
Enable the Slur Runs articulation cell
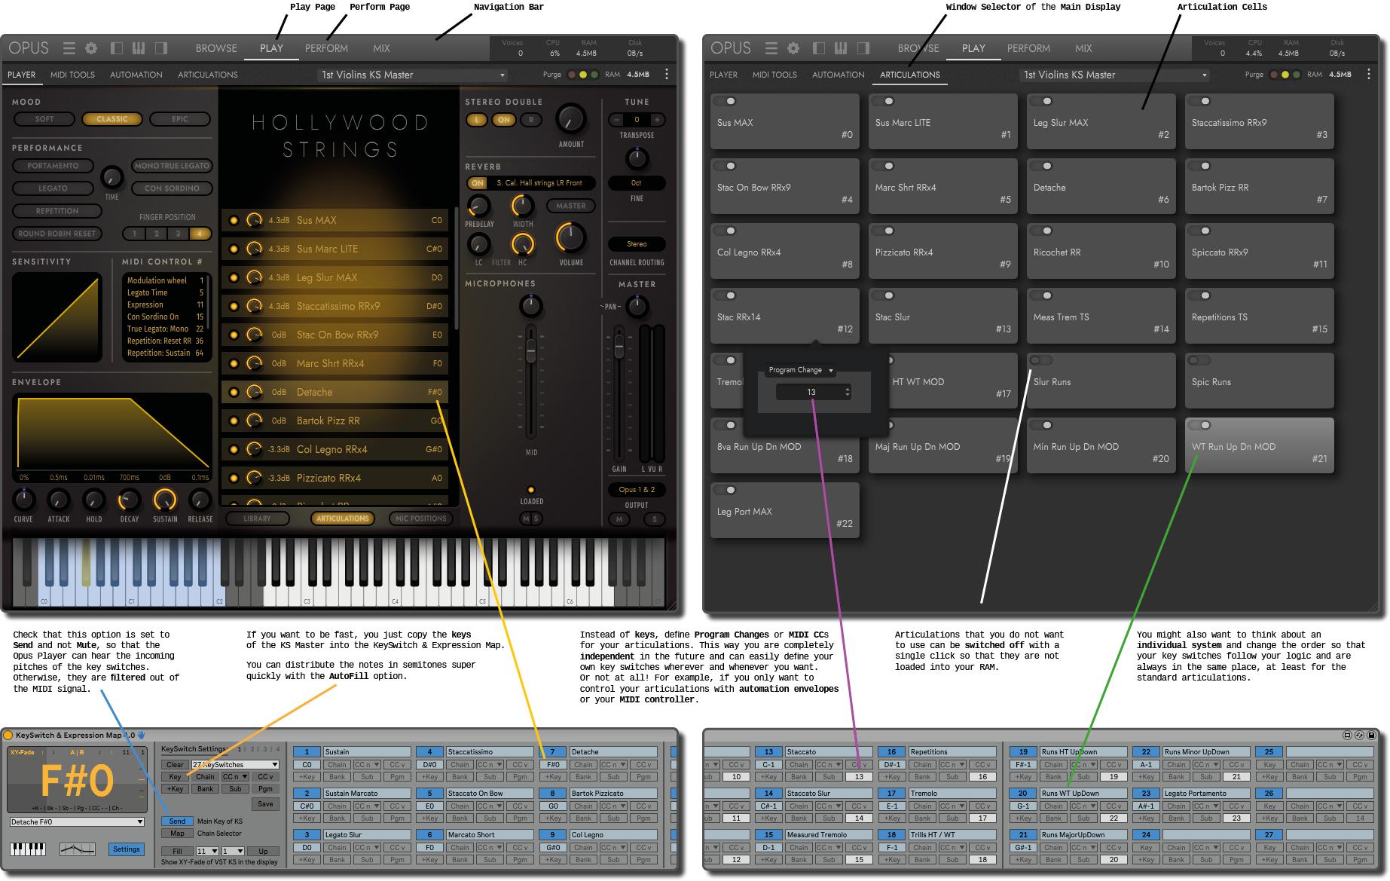coord(1041,360)
